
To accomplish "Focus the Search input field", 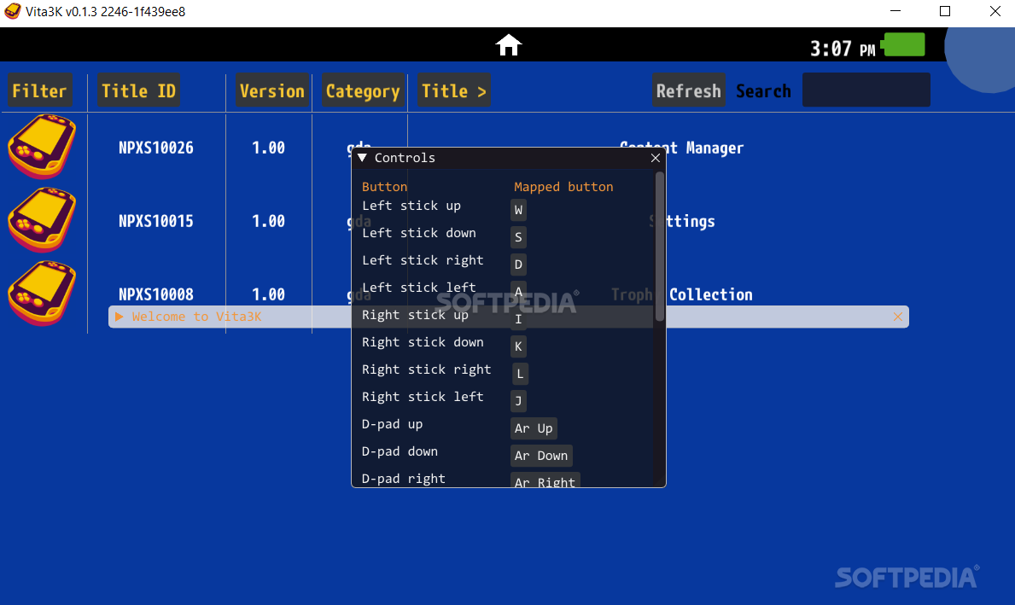I will (x=866, y=90).
